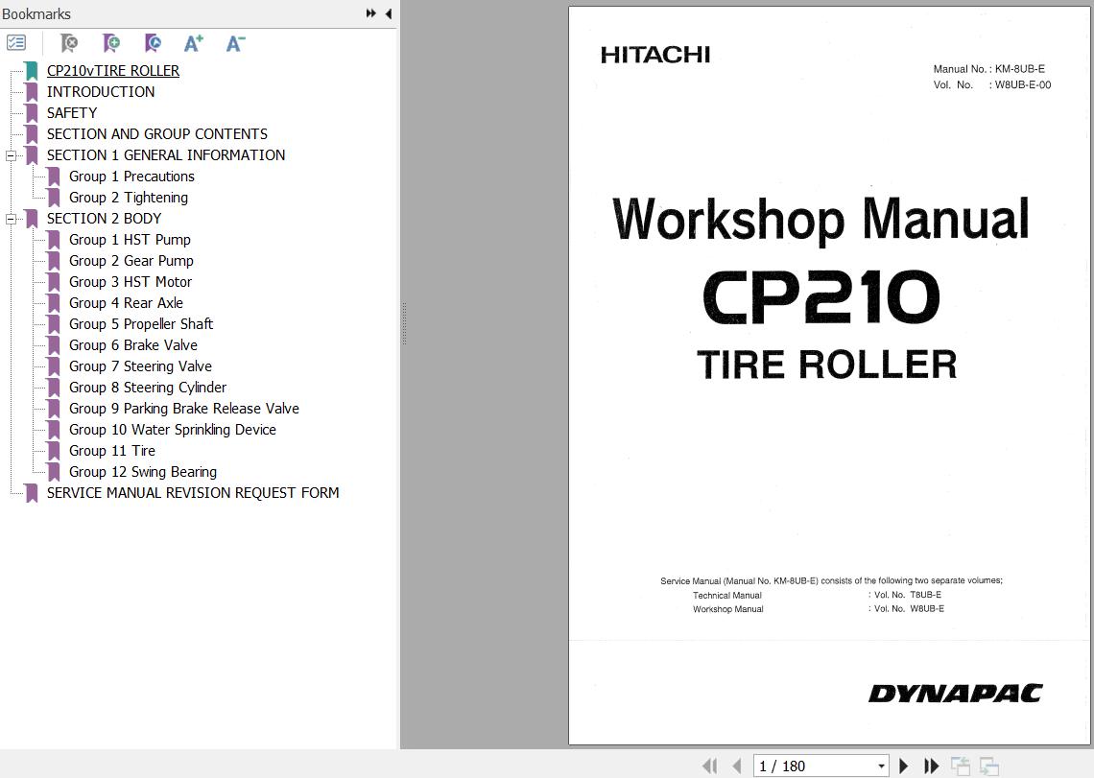Open Group 8 Steering Cylinder bookmark

[x=148, y=388]
